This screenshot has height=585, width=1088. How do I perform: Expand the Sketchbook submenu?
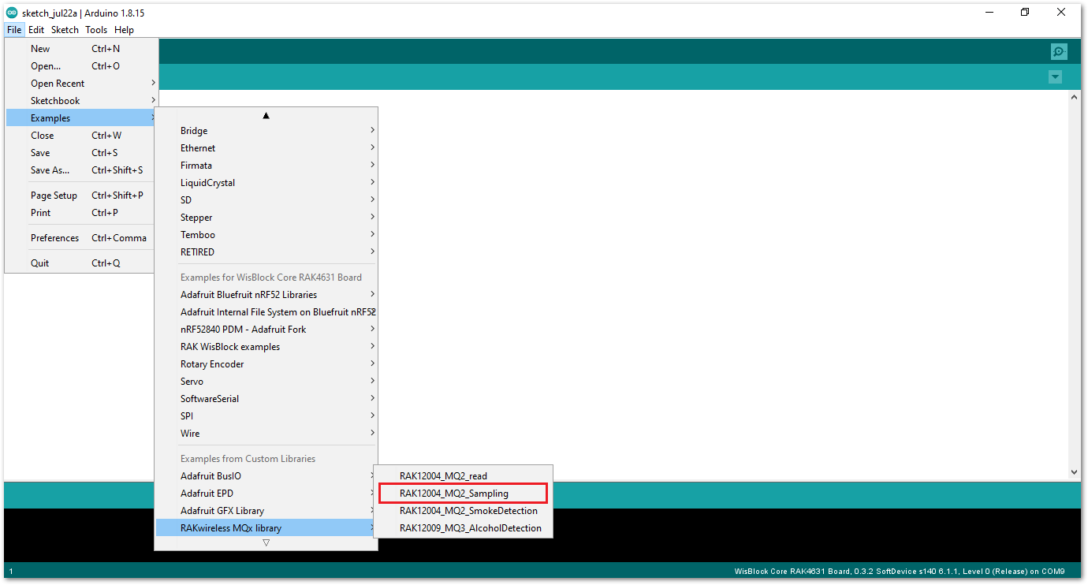pos(82,101)
